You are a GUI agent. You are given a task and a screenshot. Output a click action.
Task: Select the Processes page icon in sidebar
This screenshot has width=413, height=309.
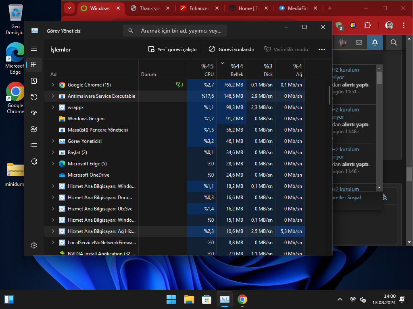34,65
